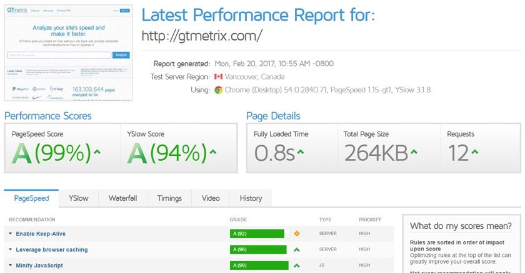Open the GTmetrix site screenshot thumbnail

click(69, 54)
